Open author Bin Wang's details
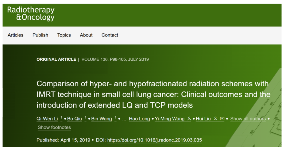 101,119
